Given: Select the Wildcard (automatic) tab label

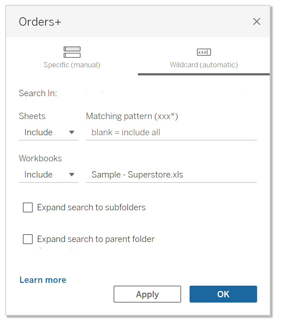Looking at the screenshot, I should [x=204, y=65].
